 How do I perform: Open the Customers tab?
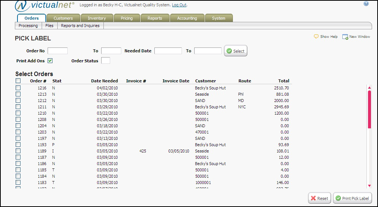point(63,18)
